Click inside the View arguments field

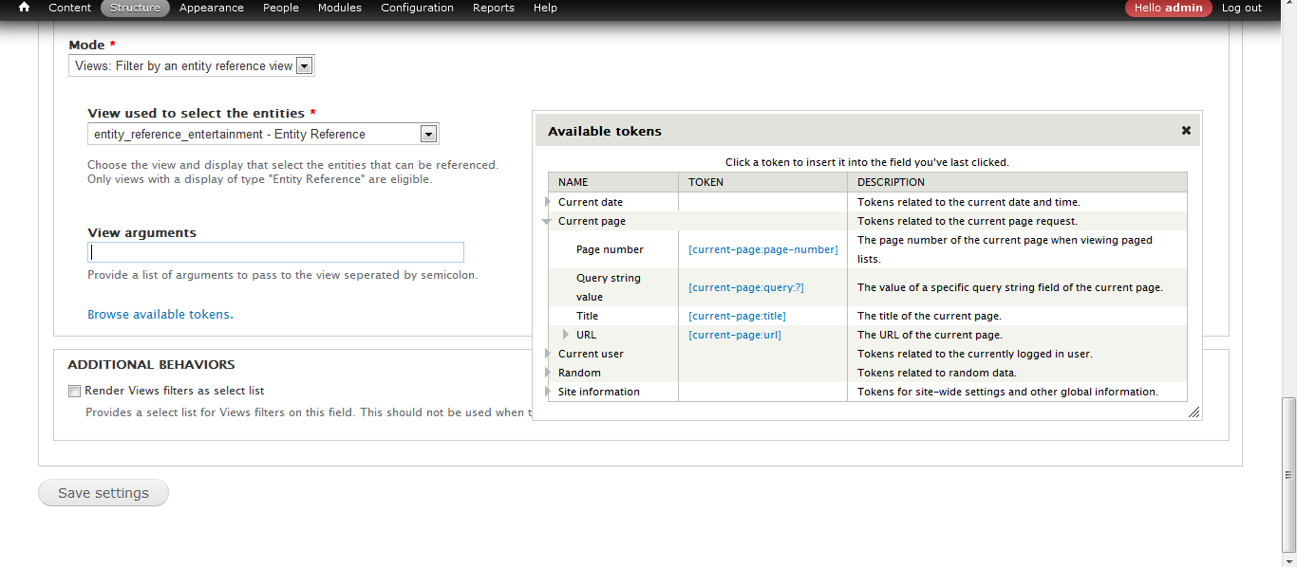pyautogui.click(x=275, y=251)
